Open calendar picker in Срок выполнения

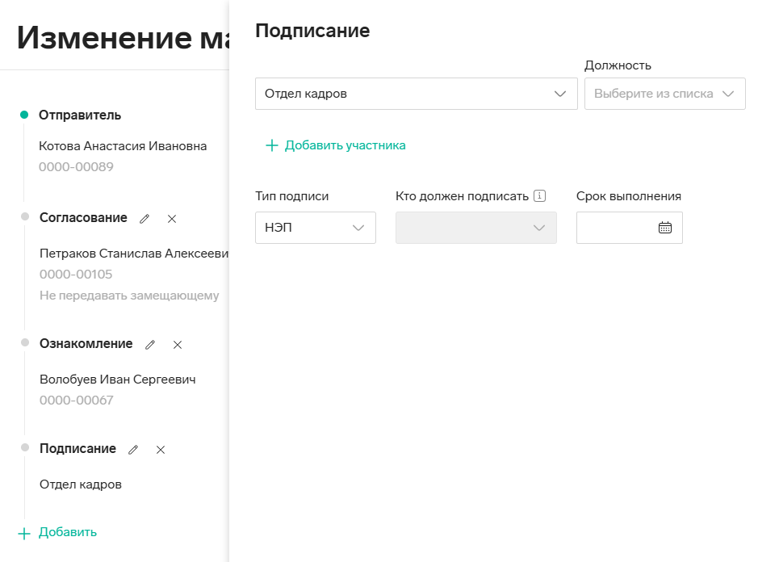pos(664,228)
